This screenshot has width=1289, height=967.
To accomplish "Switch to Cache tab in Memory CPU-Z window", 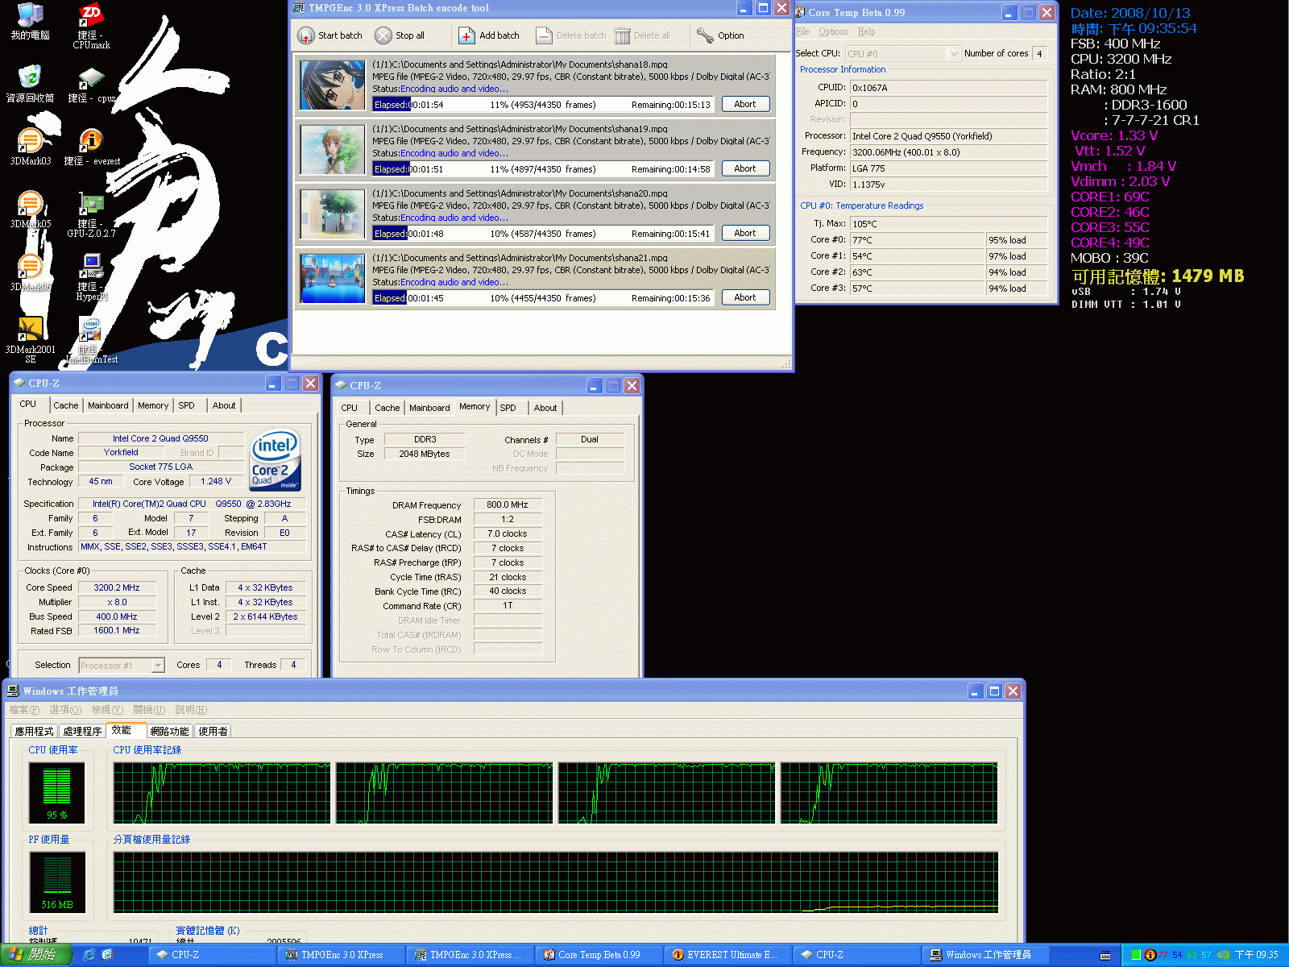I will point(388,408).
